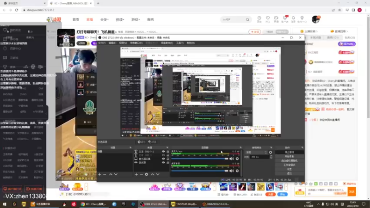Image resolution: width=370 pixels, height=208 pixels.
Task: Open Douyu 消息 bell icon
Action: pos(293,19)
